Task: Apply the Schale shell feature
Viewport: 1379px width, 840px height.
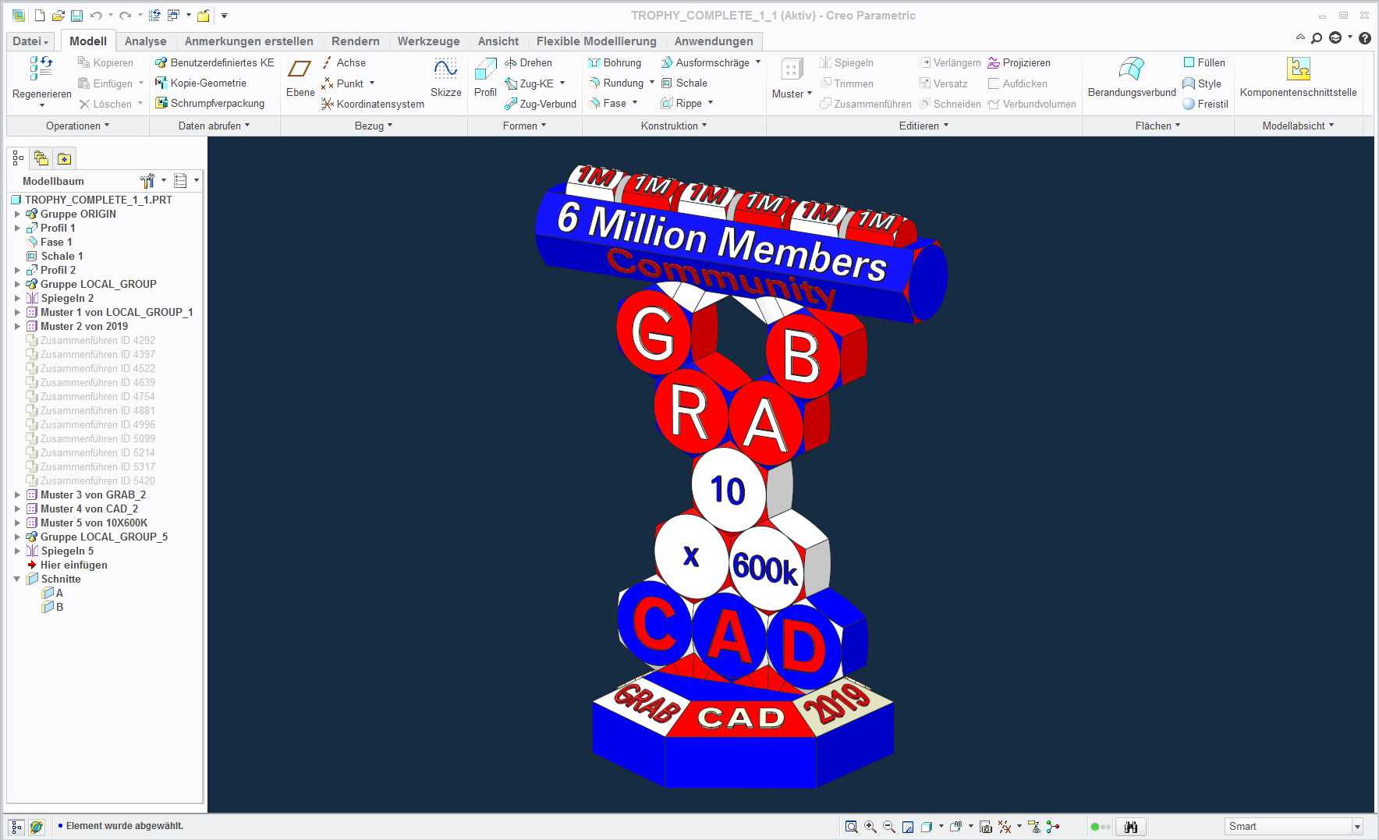Action: [x=684, y=83]
